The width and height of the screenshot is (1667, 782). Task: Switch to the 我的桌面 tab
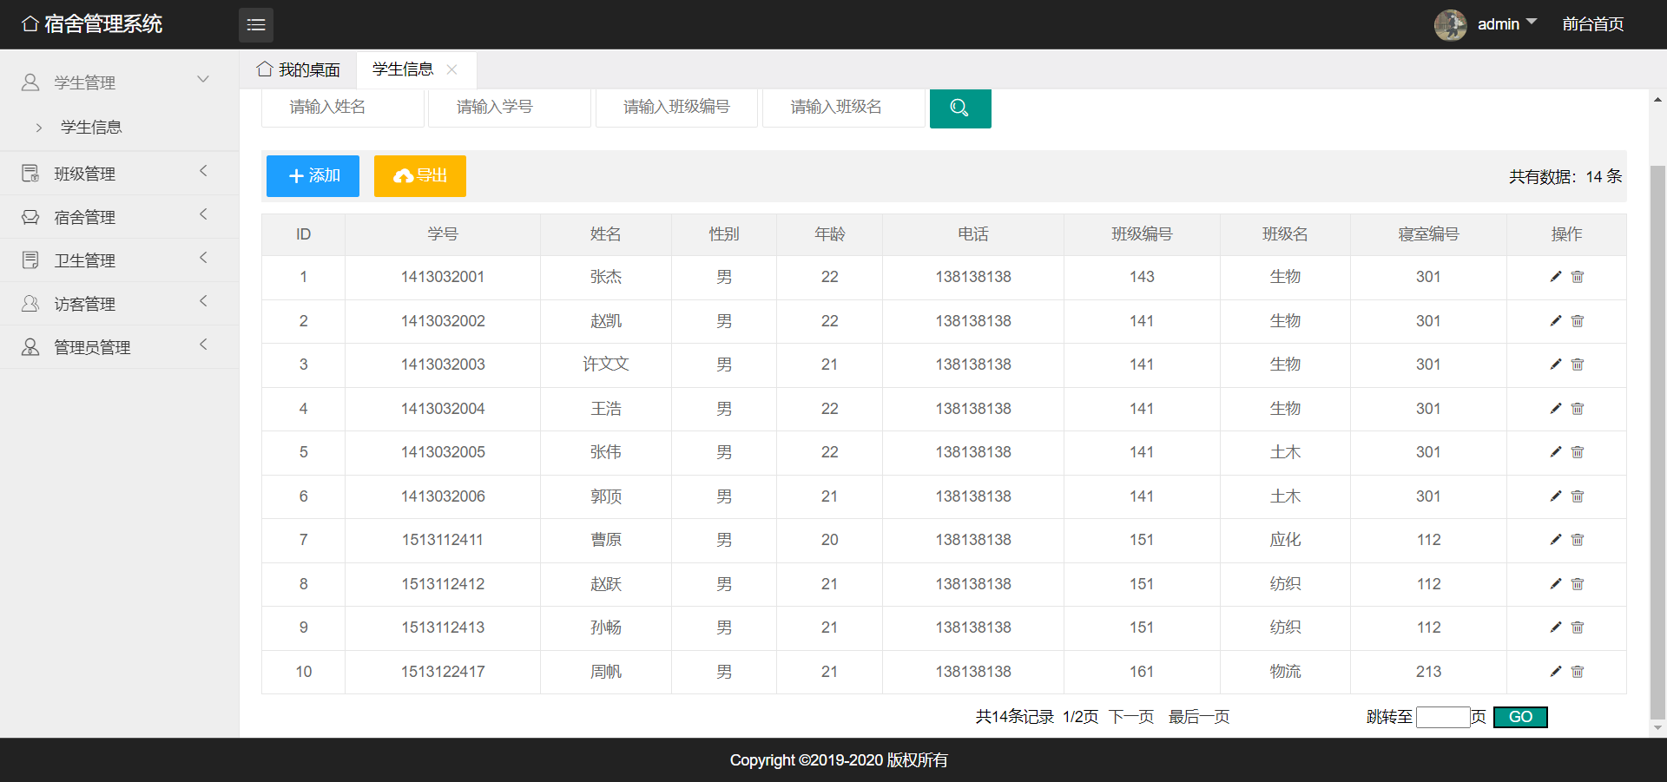pos(299,69)
